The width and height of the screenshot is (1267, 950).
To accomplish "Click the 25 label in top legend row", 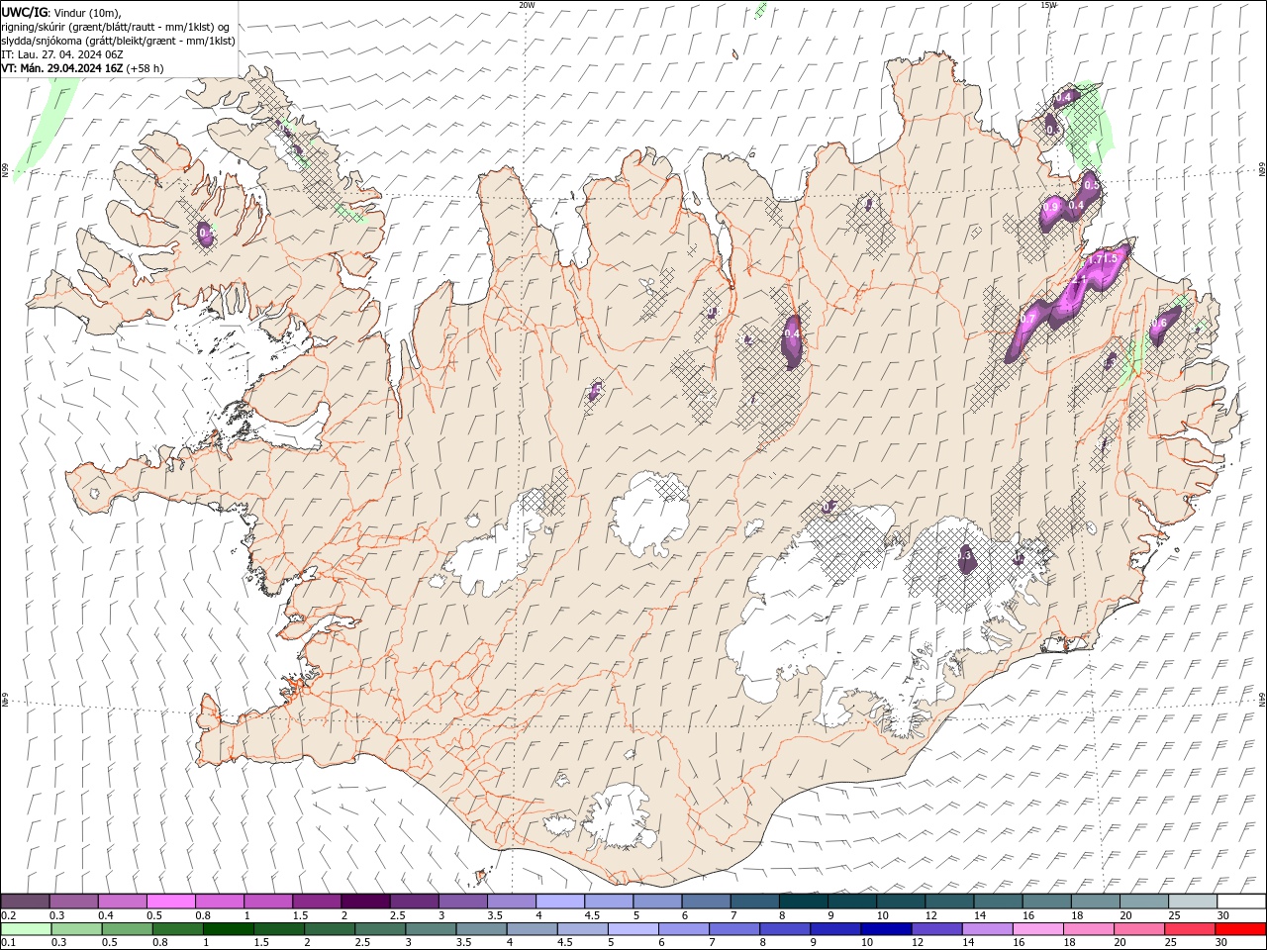I will click(x=1175, y=916).
